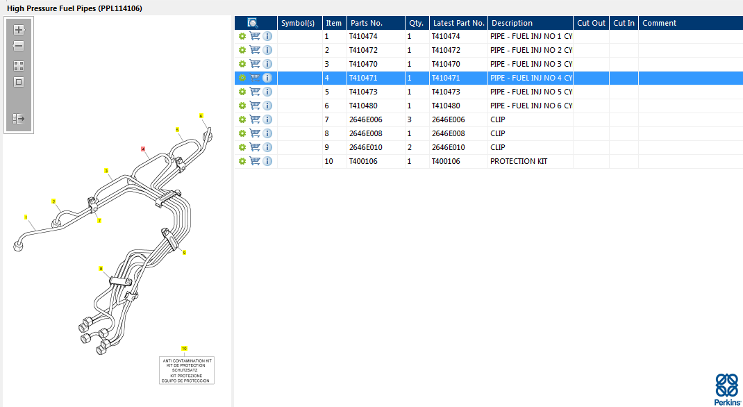Open info icon for 2646E010 clip
This screenshot has height=407, width=743.
267,147
